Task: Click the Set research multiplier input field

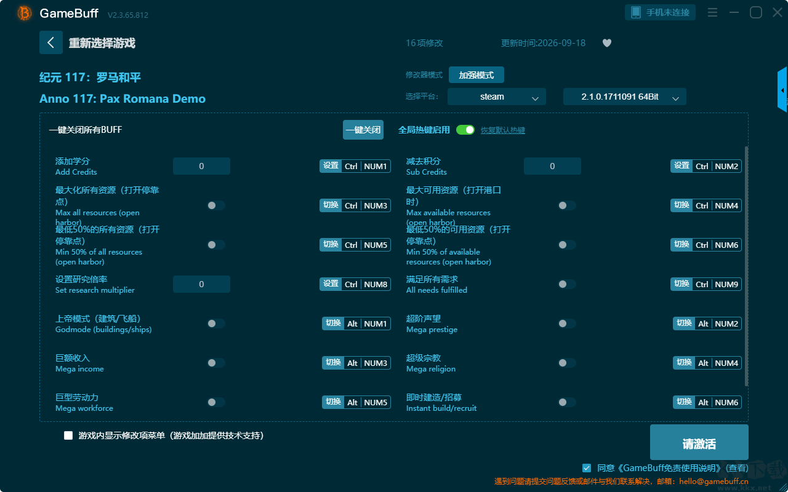Action: 201,284
